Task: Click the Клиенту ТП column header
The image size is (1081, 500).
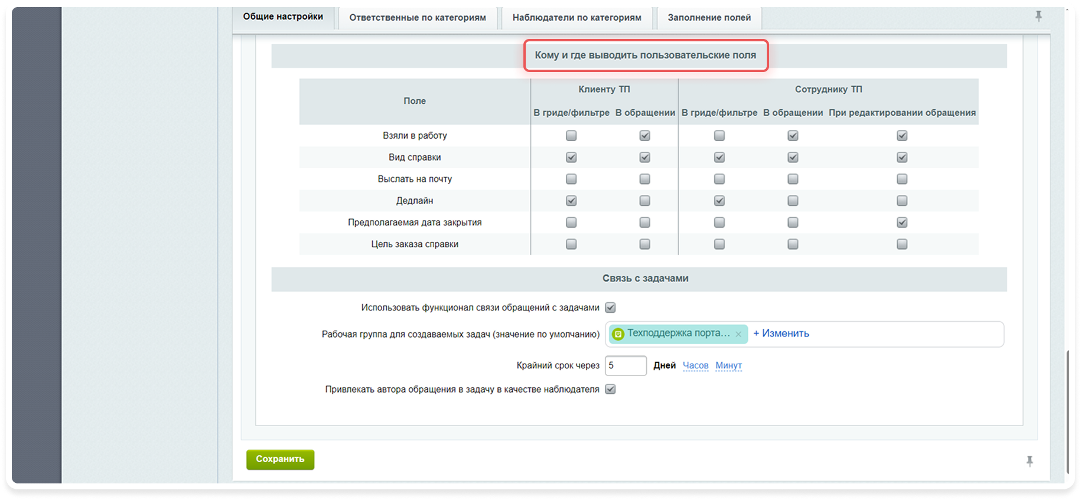Action: (x=604, y=89)
